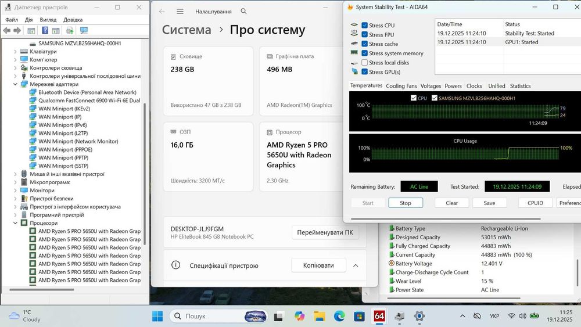Toggle the CPU checkbox in temperature graph
Screen dimensions: 581x327
(414, 98)
